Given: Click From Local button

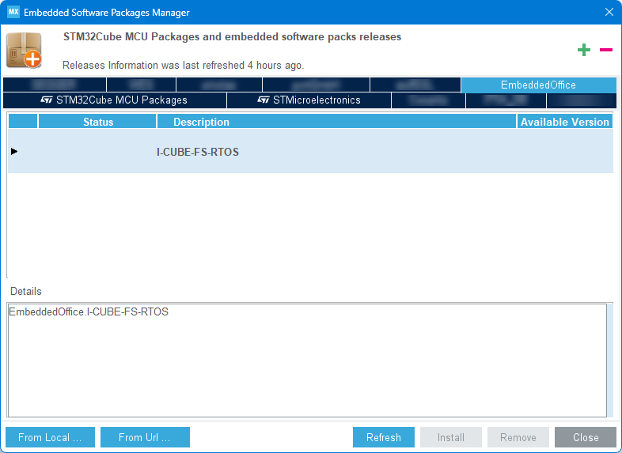Looking at the screenshot, I should pos(50,437).
